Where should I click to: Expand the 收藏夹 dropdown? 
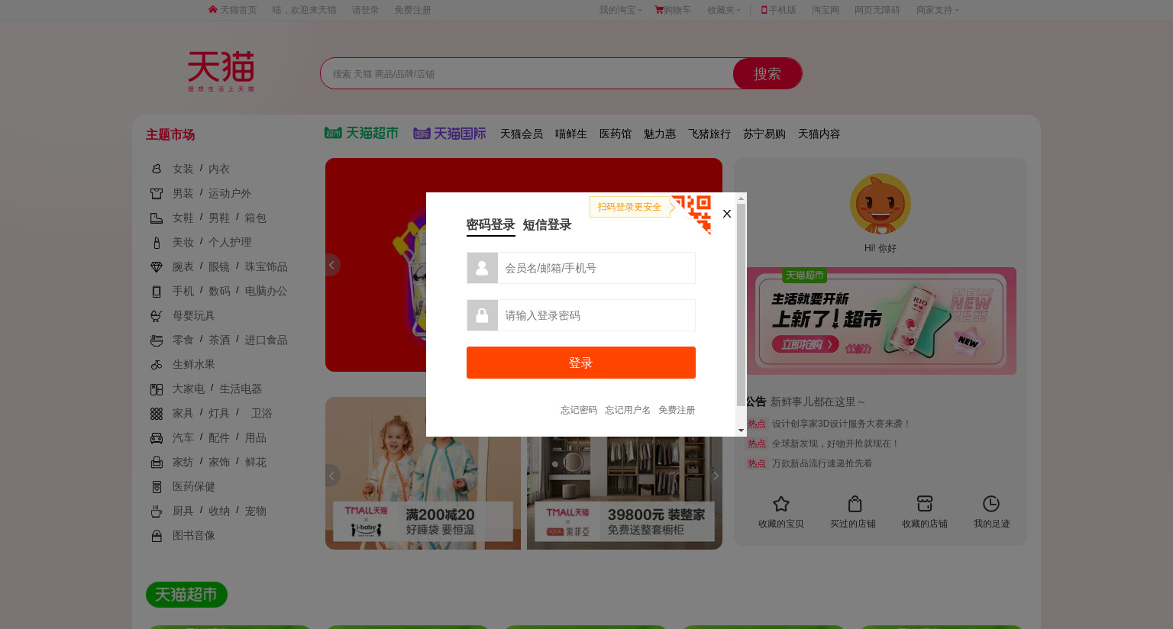coord(724,10)
